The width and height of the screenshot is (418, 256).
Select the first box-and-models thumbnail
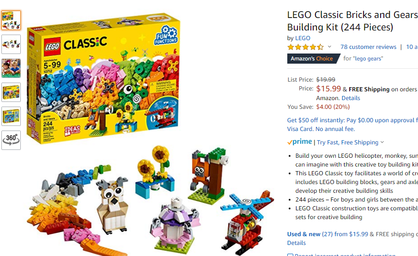click(x=11, y=20)
